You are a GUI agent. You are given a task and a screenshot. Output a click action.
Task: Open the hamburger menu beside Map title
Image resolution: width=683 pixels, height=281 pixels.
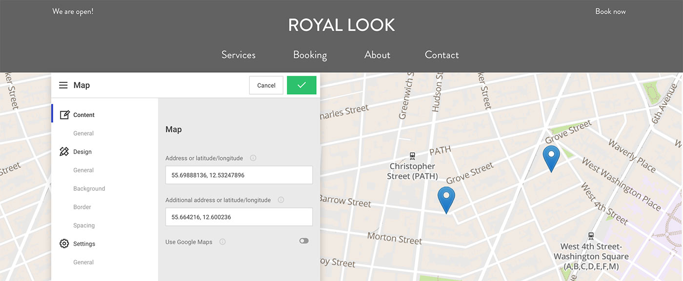(63, 85)
